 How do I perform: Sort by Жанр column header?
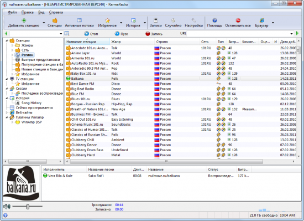[132, 42]
